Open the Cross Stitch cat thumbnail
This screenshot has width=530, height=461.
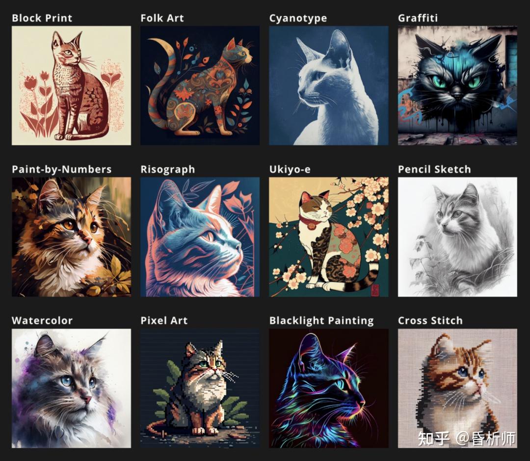[458, 388]
